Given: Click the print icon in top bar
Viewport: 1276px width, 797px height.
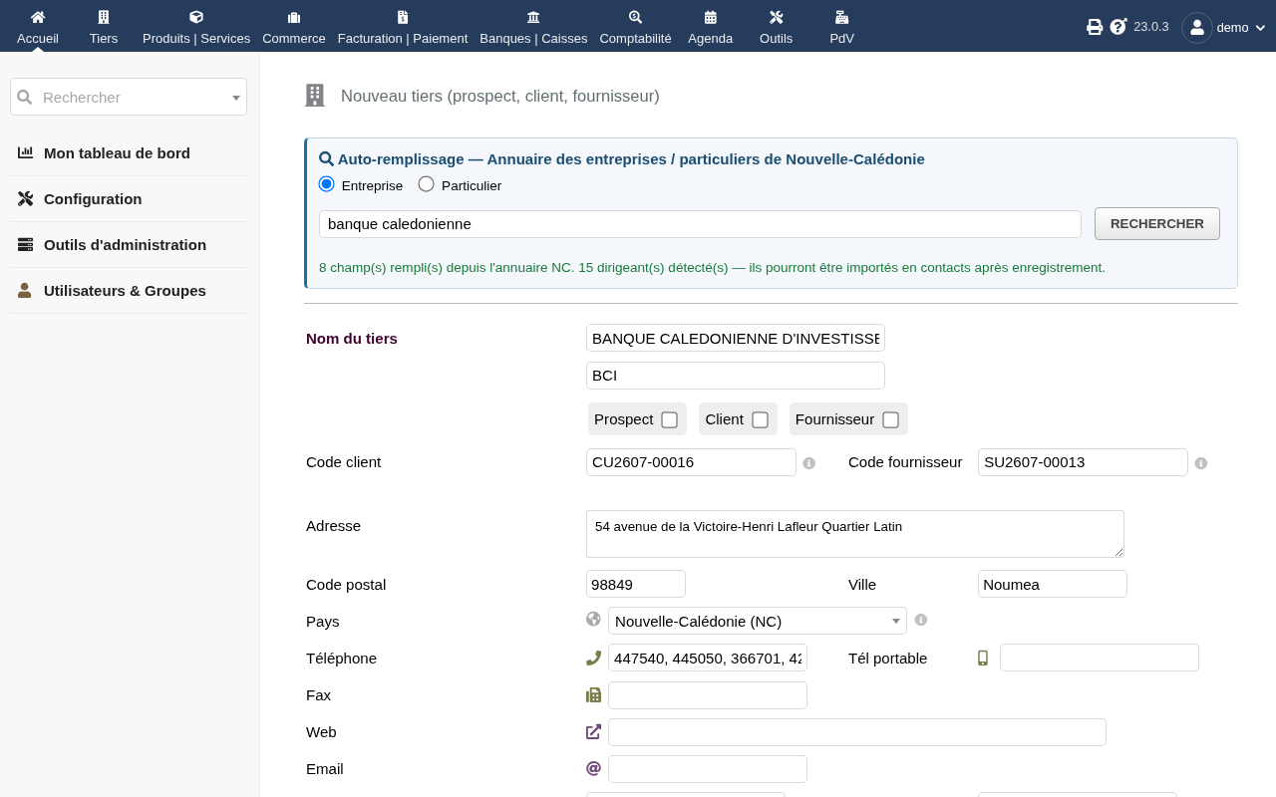Looking at the screenshot, I should click(1095, 27).
